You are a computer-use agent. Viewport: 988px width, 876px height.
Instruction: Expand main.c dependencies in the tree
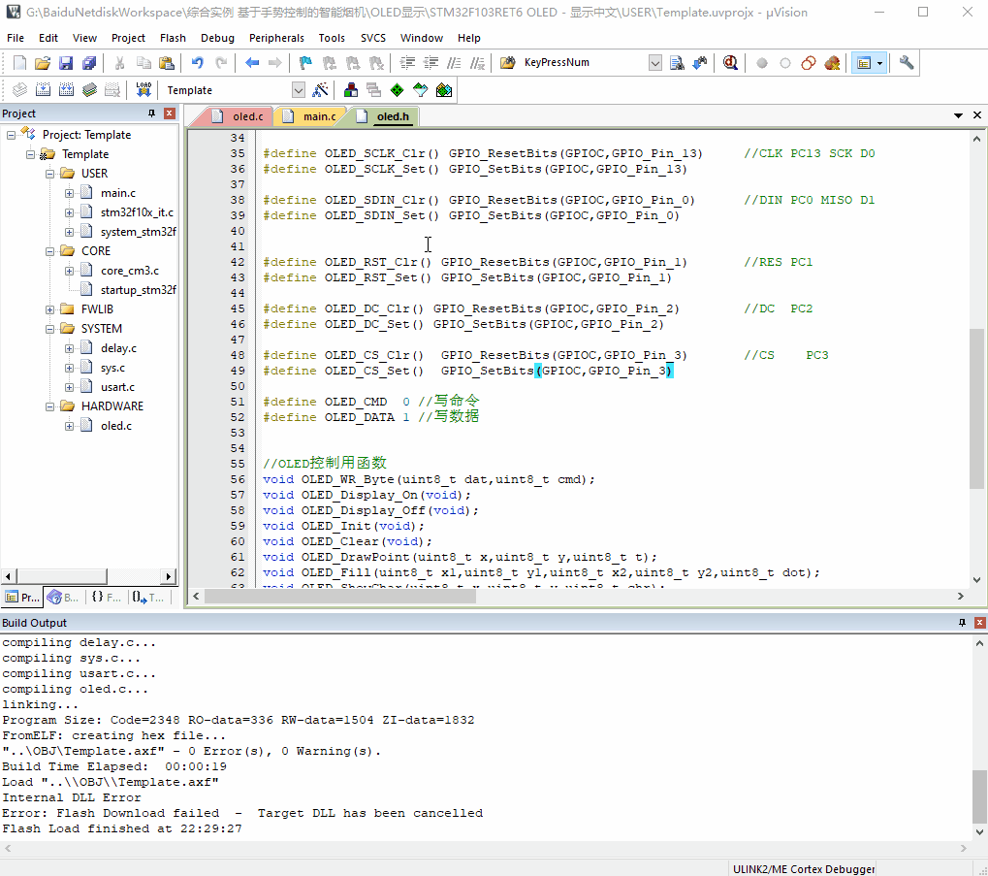(x=69, y=193)
